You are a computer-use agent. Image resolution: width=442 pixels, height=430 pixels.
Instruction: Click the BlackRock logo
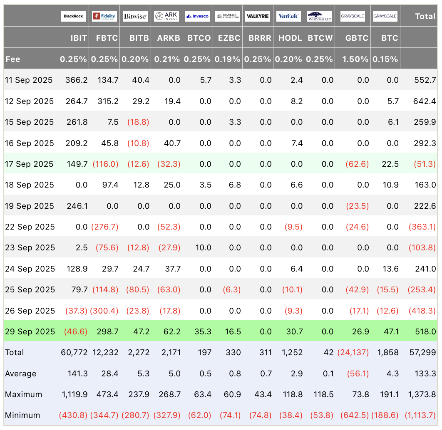(73, 16)
